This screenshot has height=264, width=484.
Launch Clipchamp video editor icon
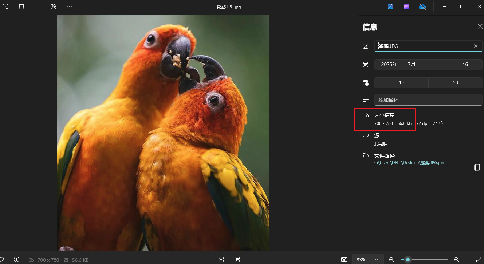[x=406, y=7]
